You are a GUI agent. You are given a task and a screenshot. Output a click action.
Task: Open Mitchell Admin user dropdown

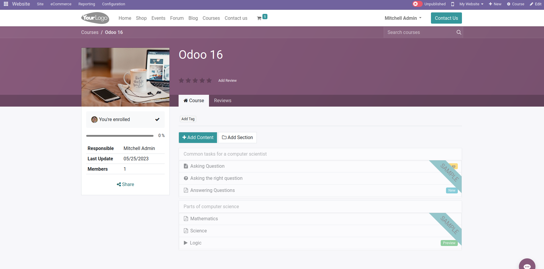point(403,18)
